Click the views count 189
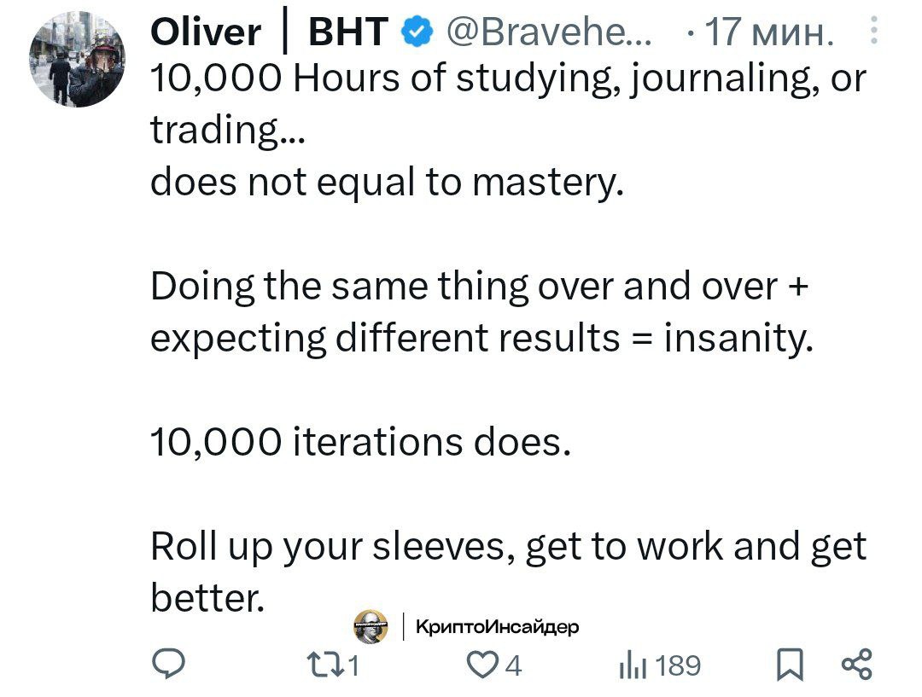Image resolution: width=922 pixels, height=697 pixels. click(677, 666)
